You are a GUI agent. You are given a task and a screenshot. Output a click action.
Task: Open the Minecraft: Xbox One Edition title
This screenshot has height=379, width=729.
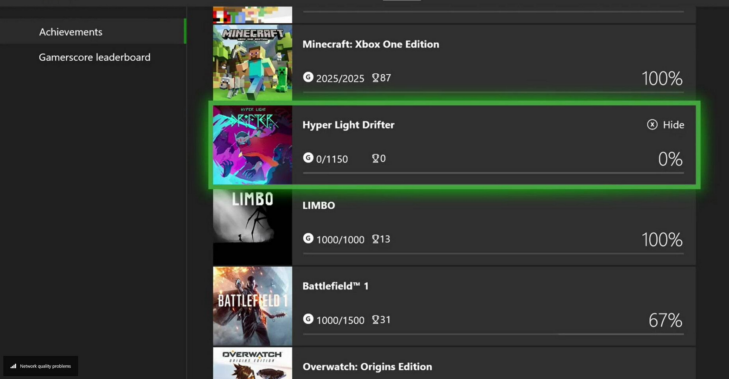pyautogui.click(x=371, y=44)
